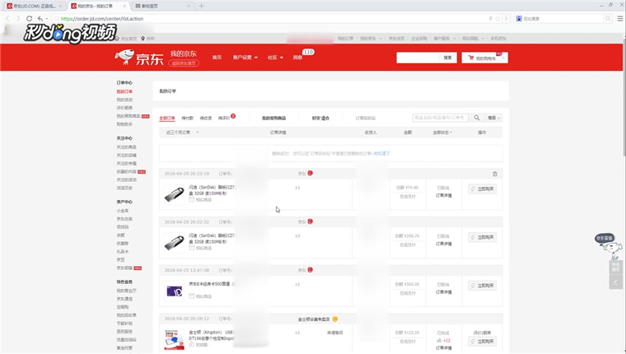Open 优惠券 in left sidebar

[x=123, y=243]
